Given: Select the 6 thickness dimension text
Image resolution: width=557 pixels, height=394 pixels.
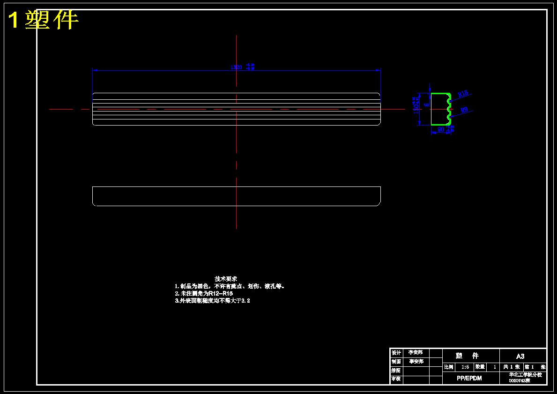Looking at the screenshot, I should (x=427, y=104).
